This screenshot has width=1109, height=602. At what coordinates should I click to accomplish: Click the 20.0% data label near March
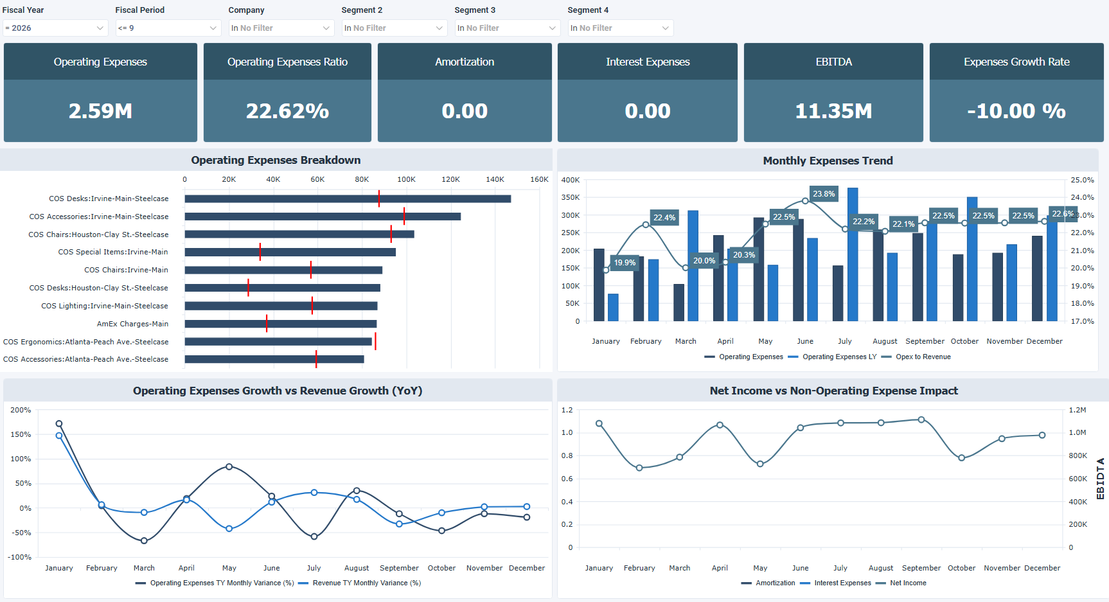(x=704, y=260)
